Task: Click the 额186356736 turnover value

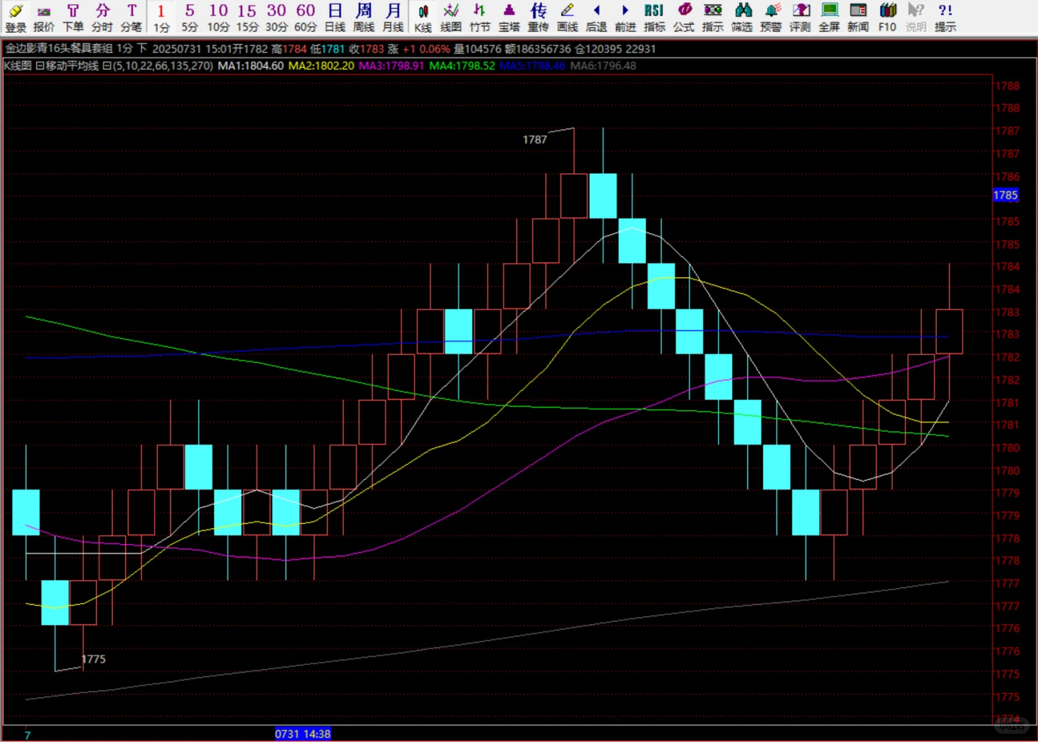Action: point(538,49)
